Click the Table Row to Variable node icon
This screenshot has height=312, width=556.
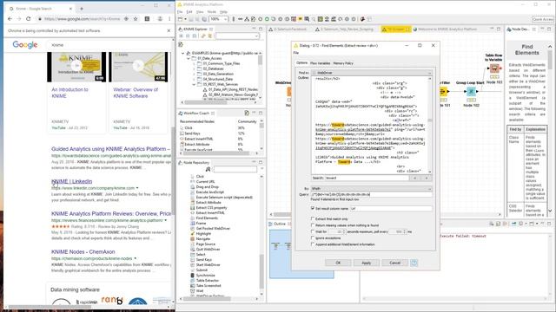click(x=494, y=68)
